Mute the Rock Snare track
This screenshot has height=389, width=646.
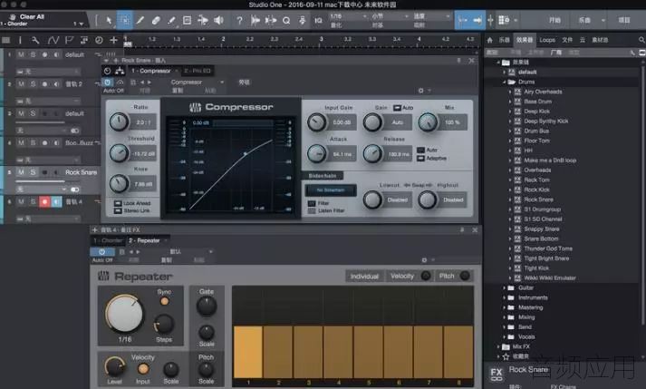21,172
